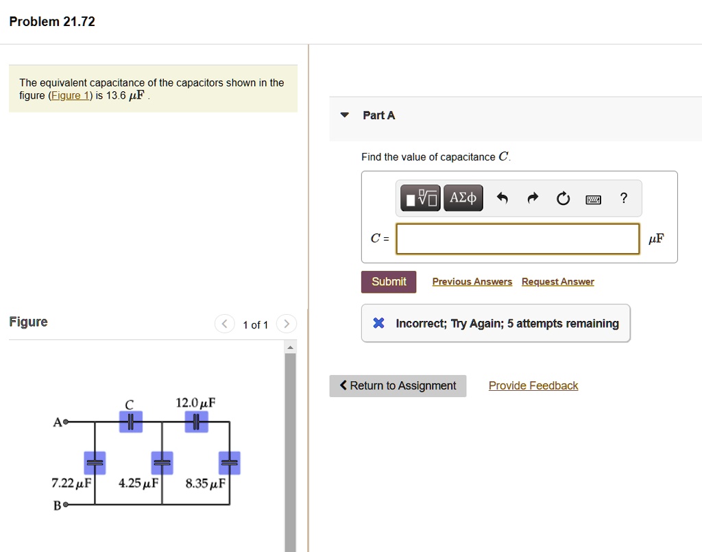The image size is (702, 552).
Task: Open Previous Answers
Action: pos(472,281)
